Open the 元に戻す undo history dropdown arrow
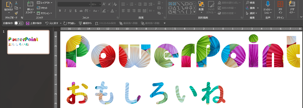303x108 pixels. [x=61, y=23]
